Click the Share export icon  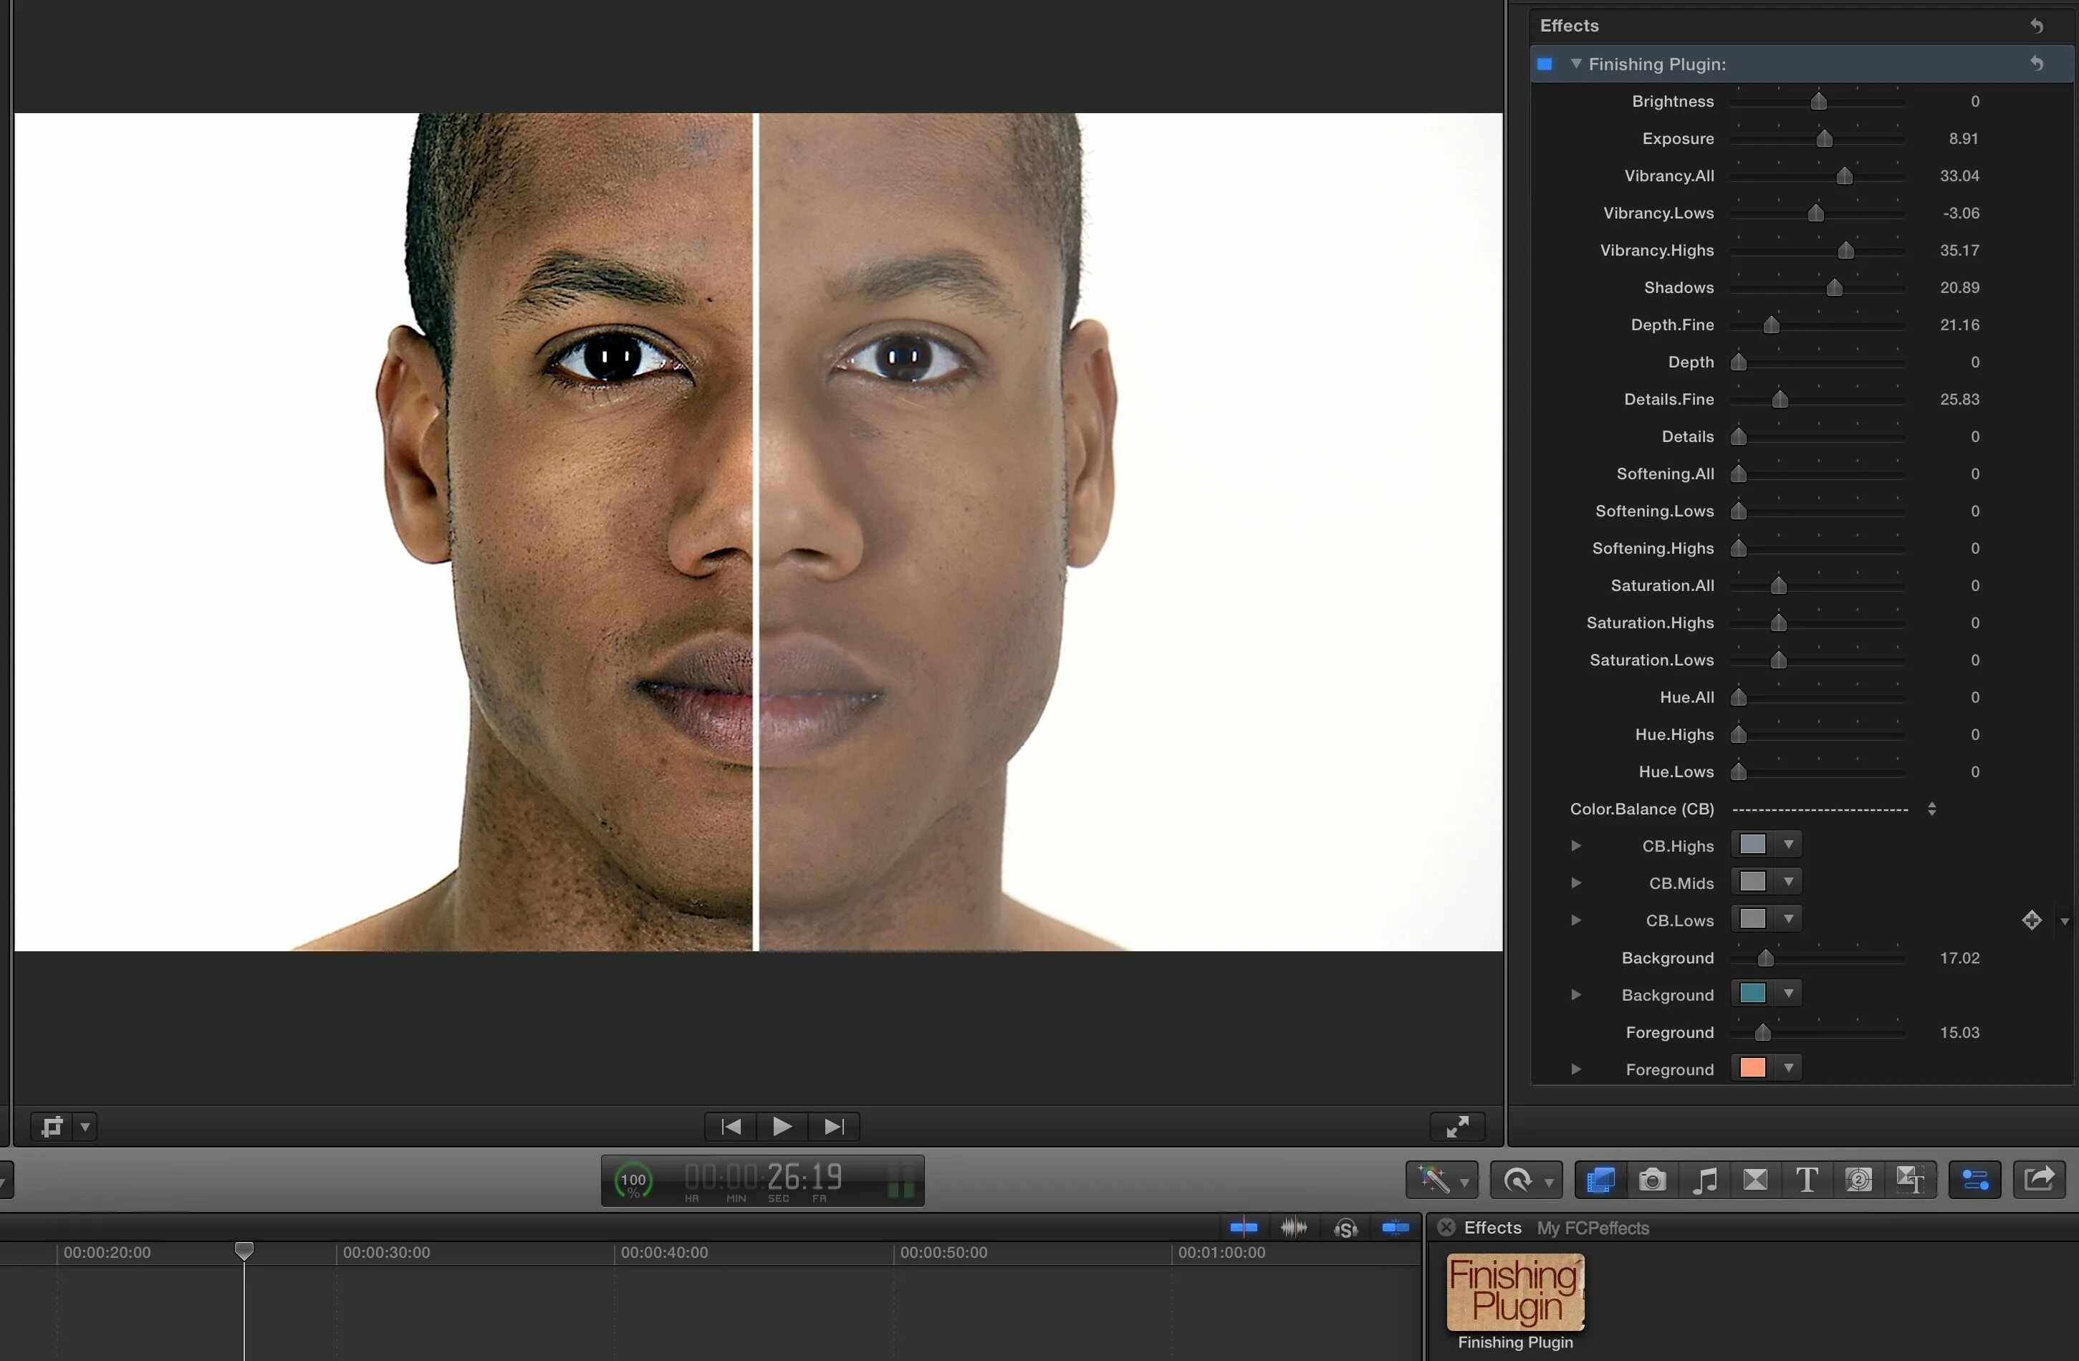2039,1180
